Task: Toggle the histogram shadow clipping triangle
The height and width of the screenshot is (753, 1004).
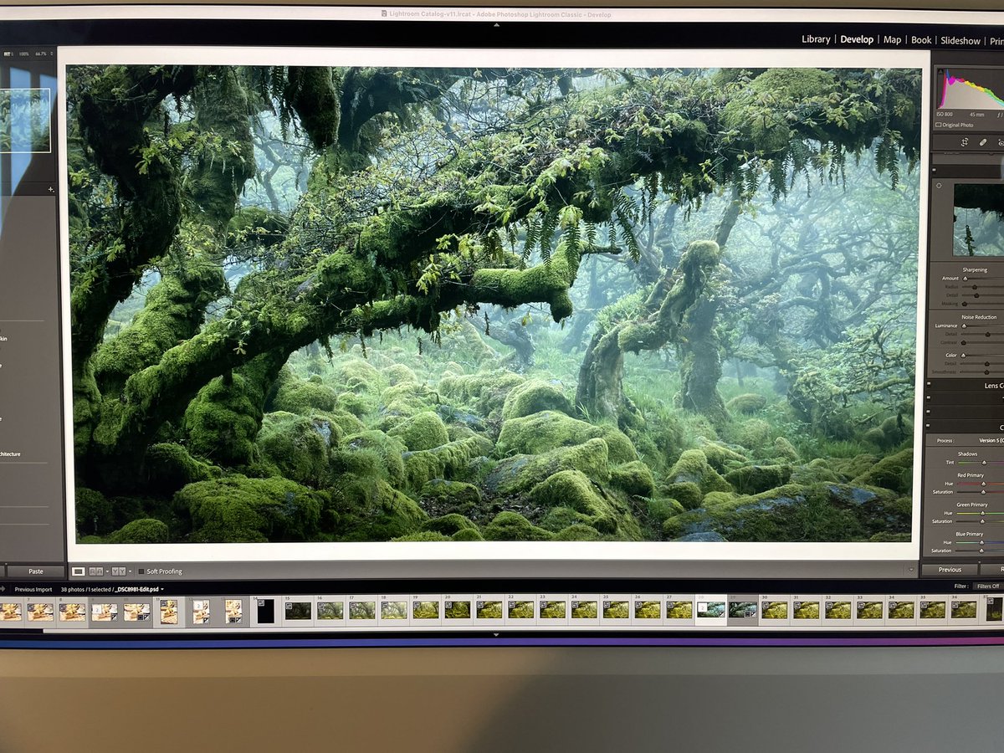Action: 940,71
